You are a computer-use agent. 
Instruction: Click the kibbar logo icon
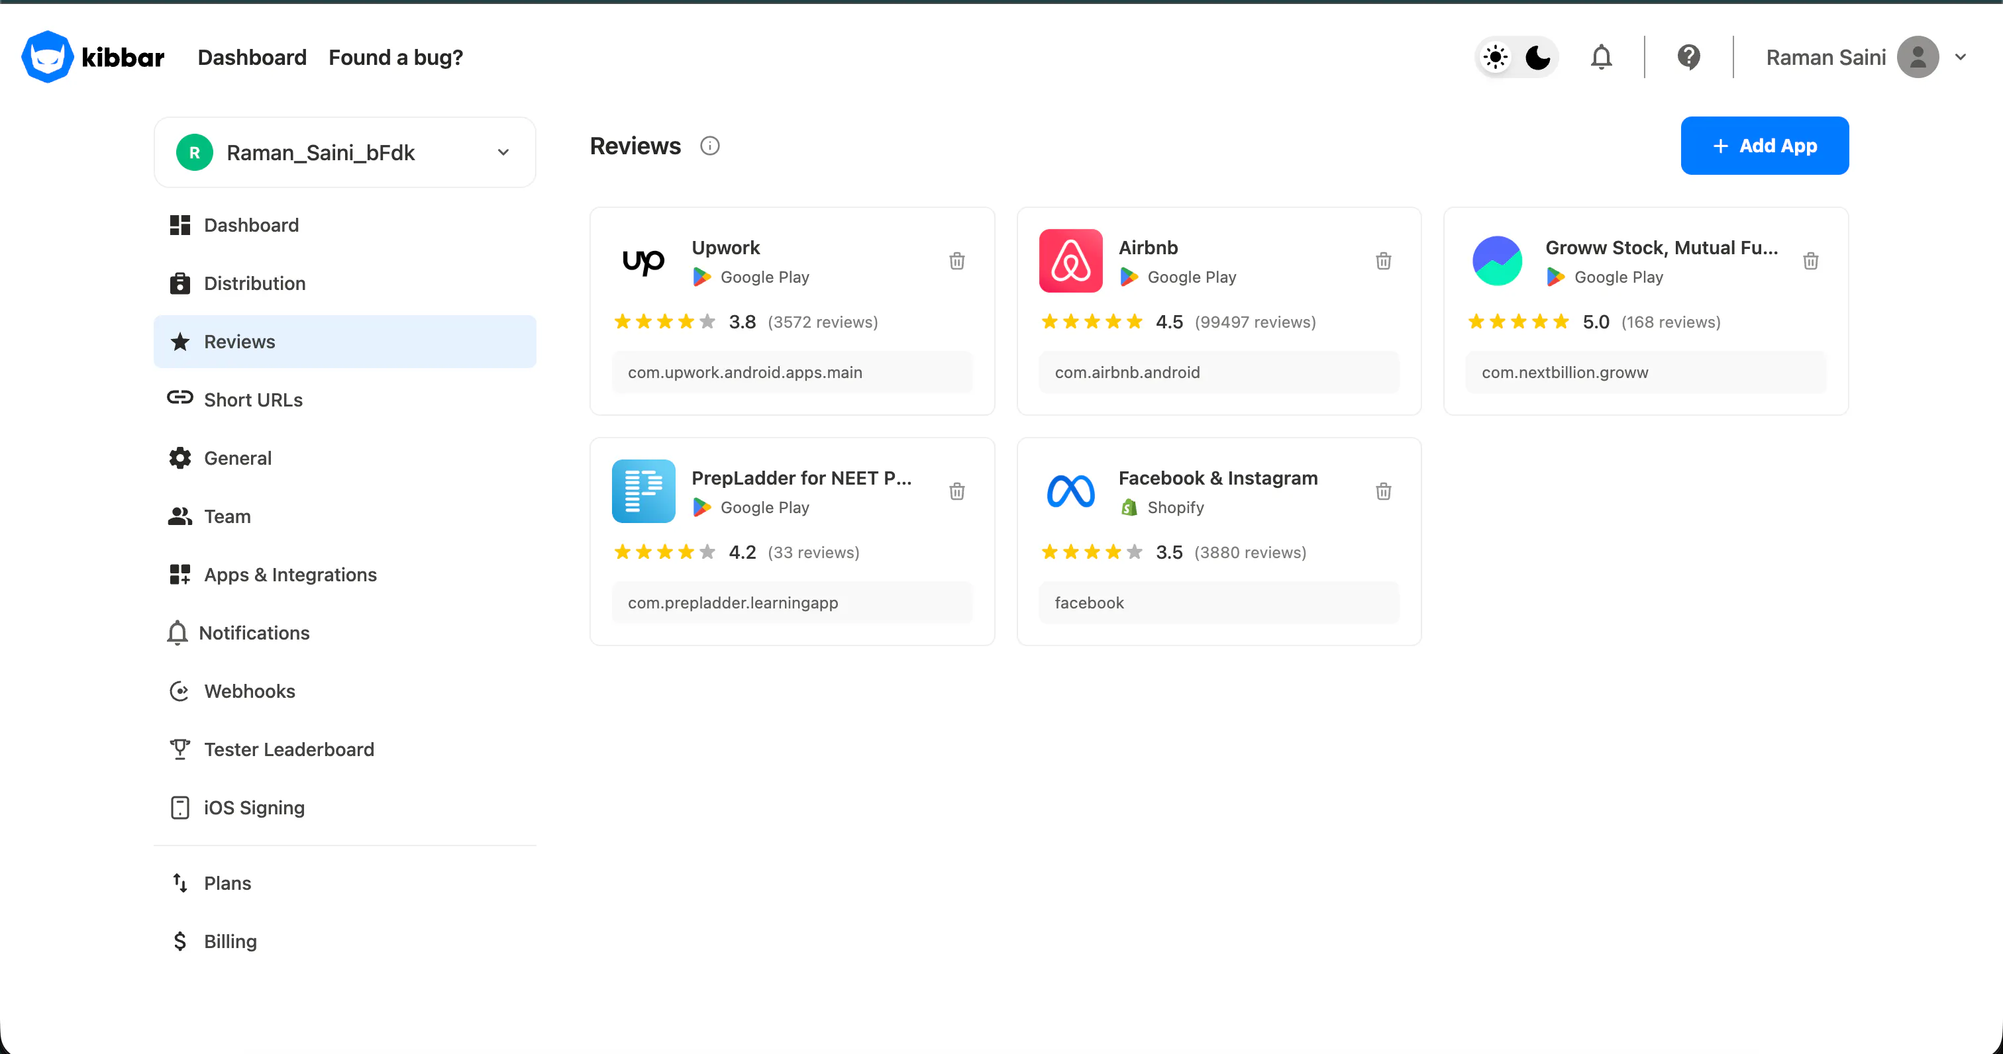pyautogui.click(x=48, y=57)
